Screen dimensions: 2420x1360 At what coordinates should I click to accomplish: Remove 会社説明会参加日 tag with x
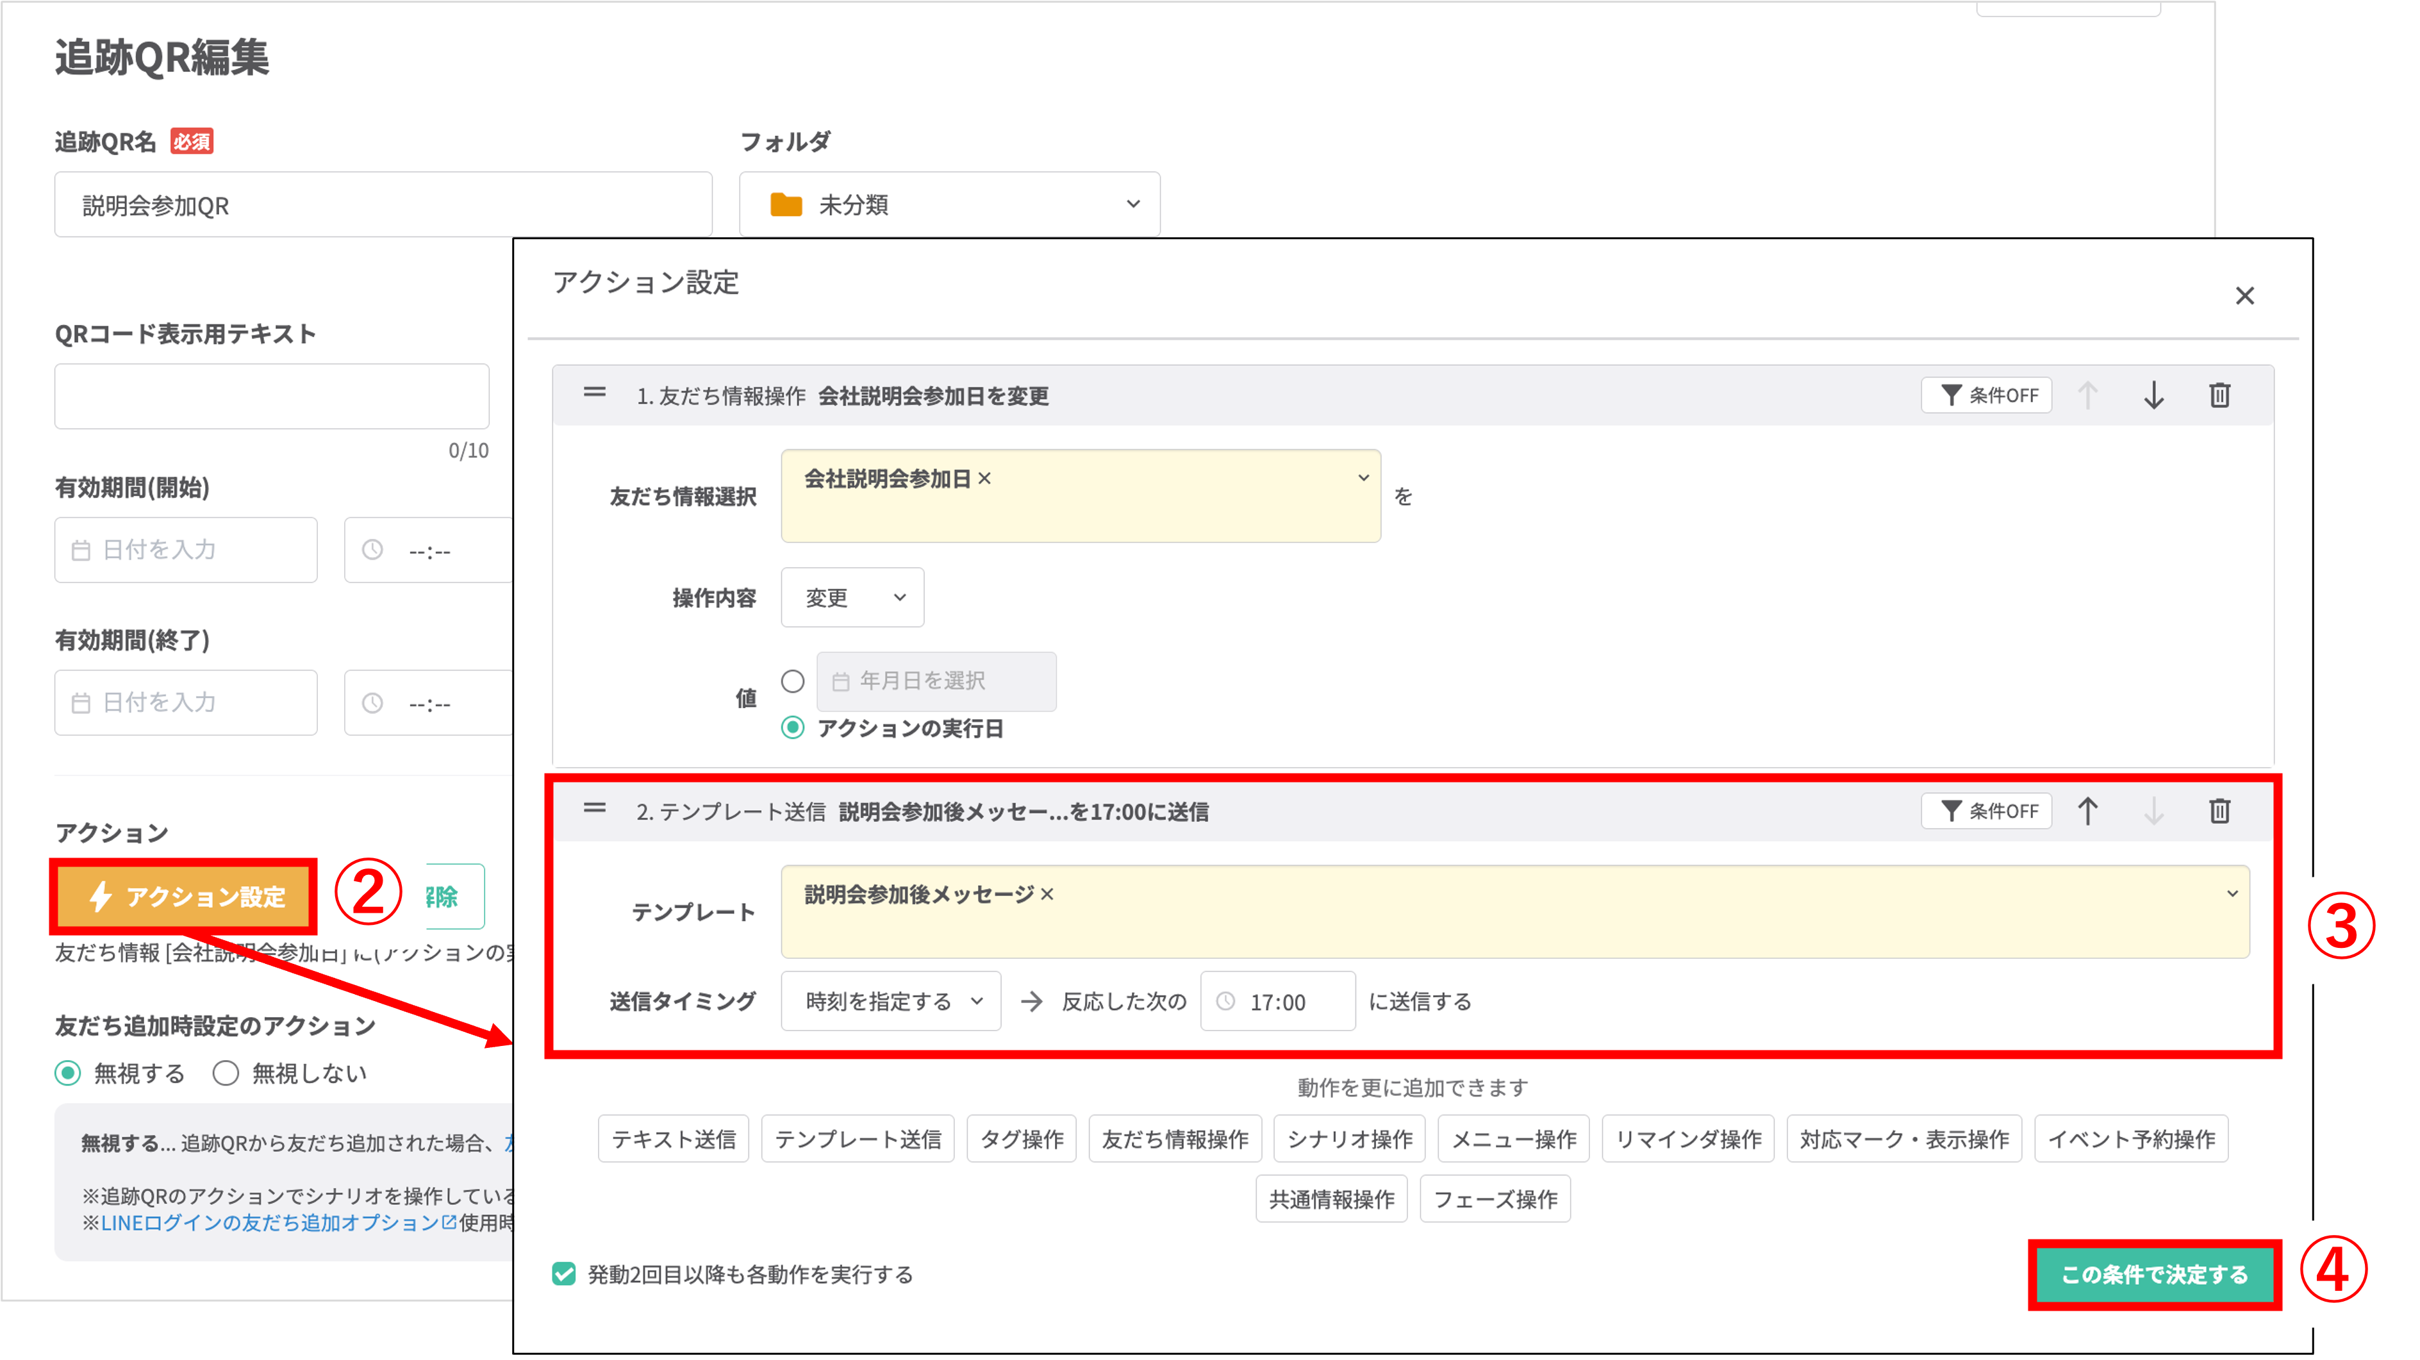point(984,479)
